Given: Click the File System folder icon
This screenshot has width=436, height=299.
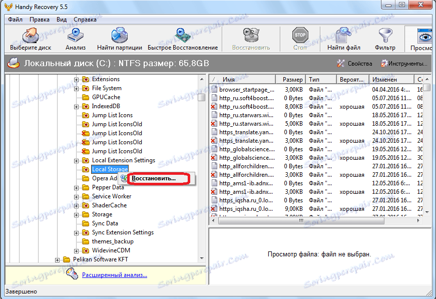Looking at the screenshot, I should (86, 88).
